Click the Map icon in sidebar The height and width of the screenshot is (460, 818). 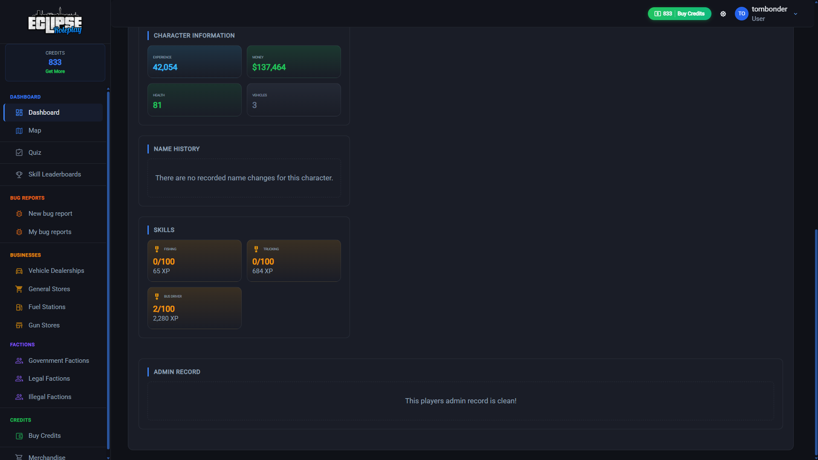(19, 131)
